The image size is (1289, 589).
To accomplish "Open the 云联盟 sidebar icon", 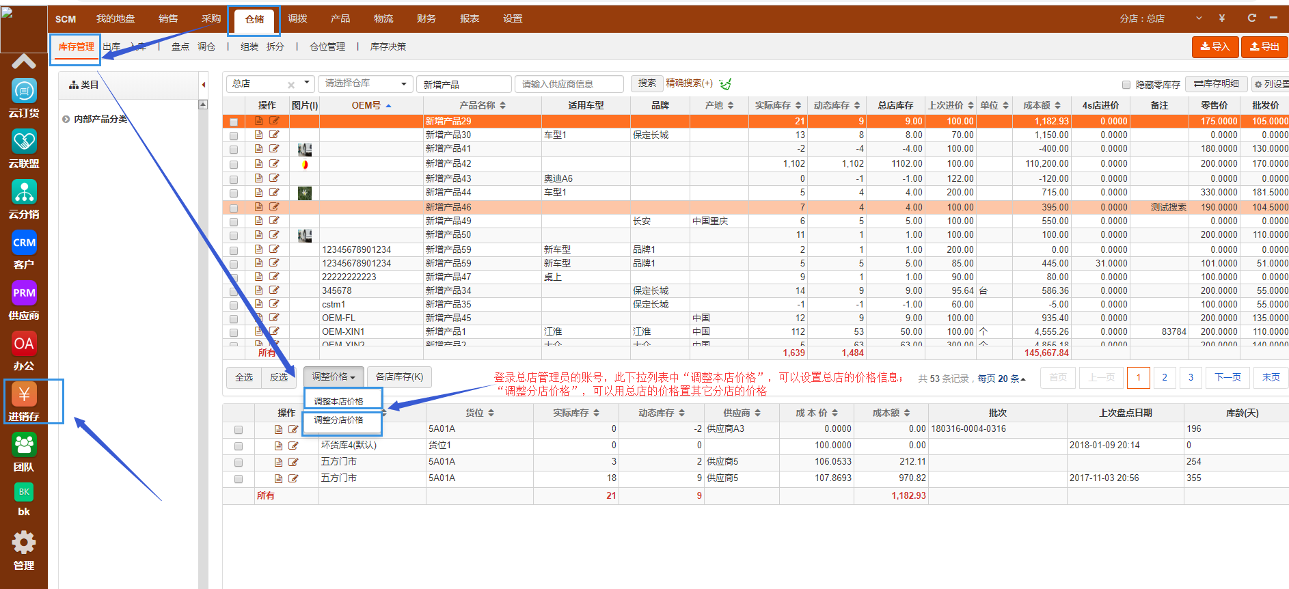I will (24, 142).
